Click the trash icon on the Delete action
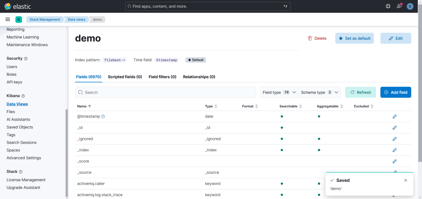422x199 pixels. point(310,38)
